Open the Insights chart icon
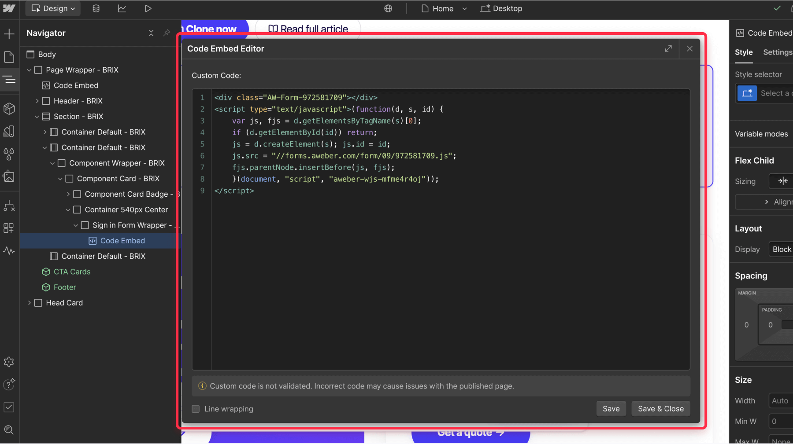This screenshot has width=793, height=444. pos(122,8)
